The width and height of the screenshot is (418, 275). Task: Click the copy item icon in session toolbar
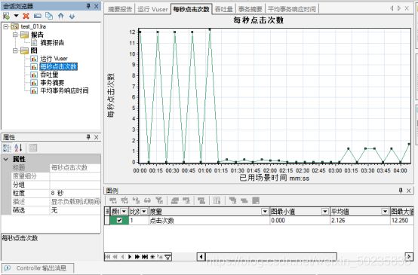[49, 17]
